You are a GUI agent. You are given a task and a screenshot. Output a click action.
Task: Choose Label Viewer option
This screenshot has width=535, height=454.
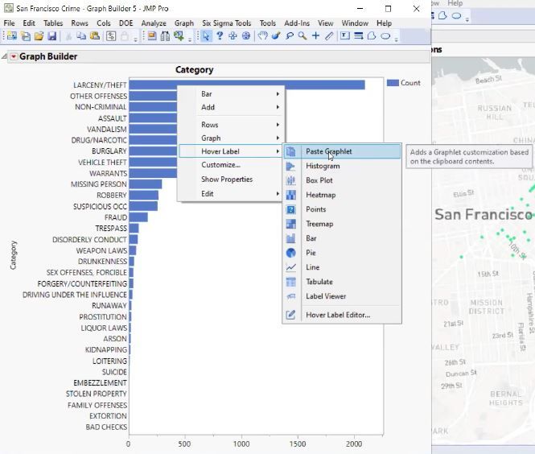point(342,296)
